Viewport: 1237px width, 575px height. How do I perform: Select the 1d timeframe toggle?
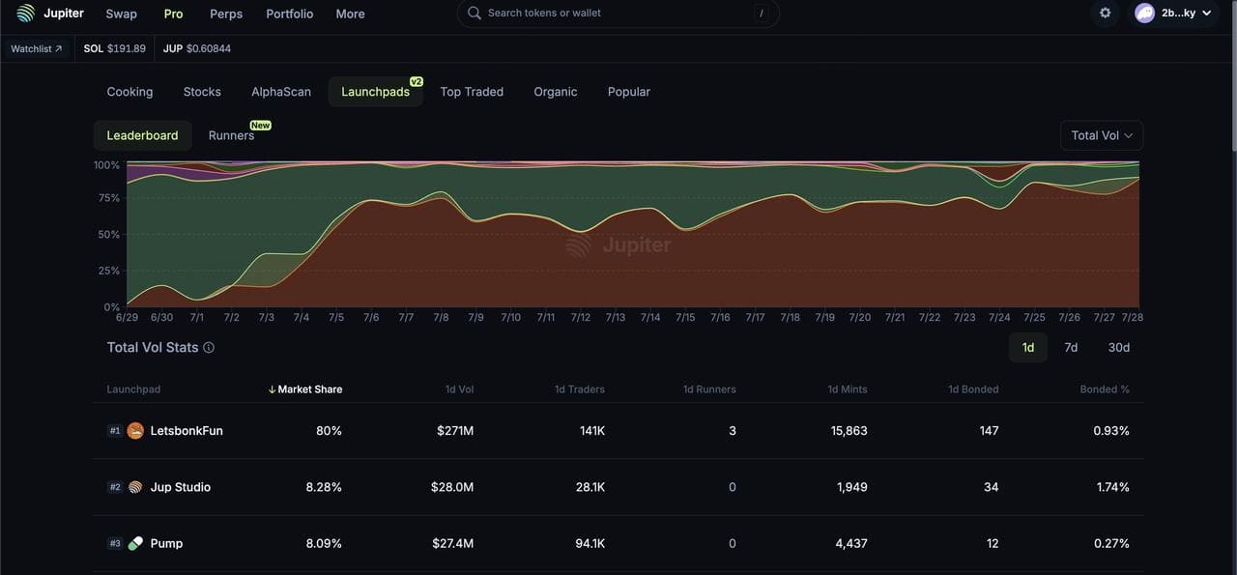click(1027, 348)
